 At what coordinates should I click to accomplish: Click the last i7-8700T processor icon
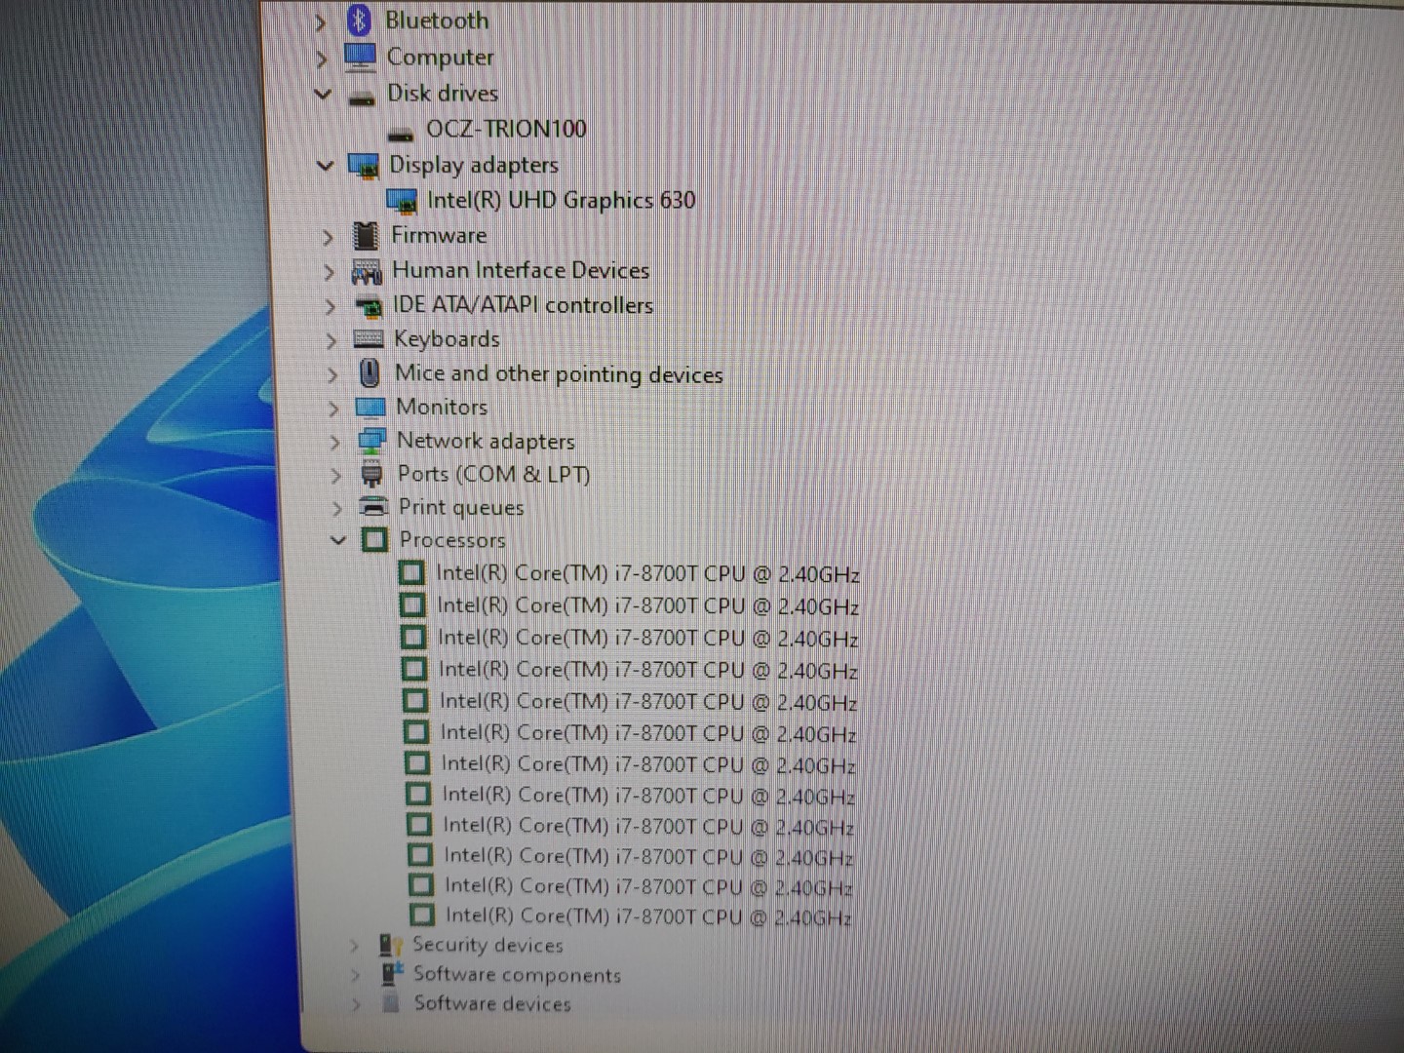pyautogui.click(x=422, y=915)
